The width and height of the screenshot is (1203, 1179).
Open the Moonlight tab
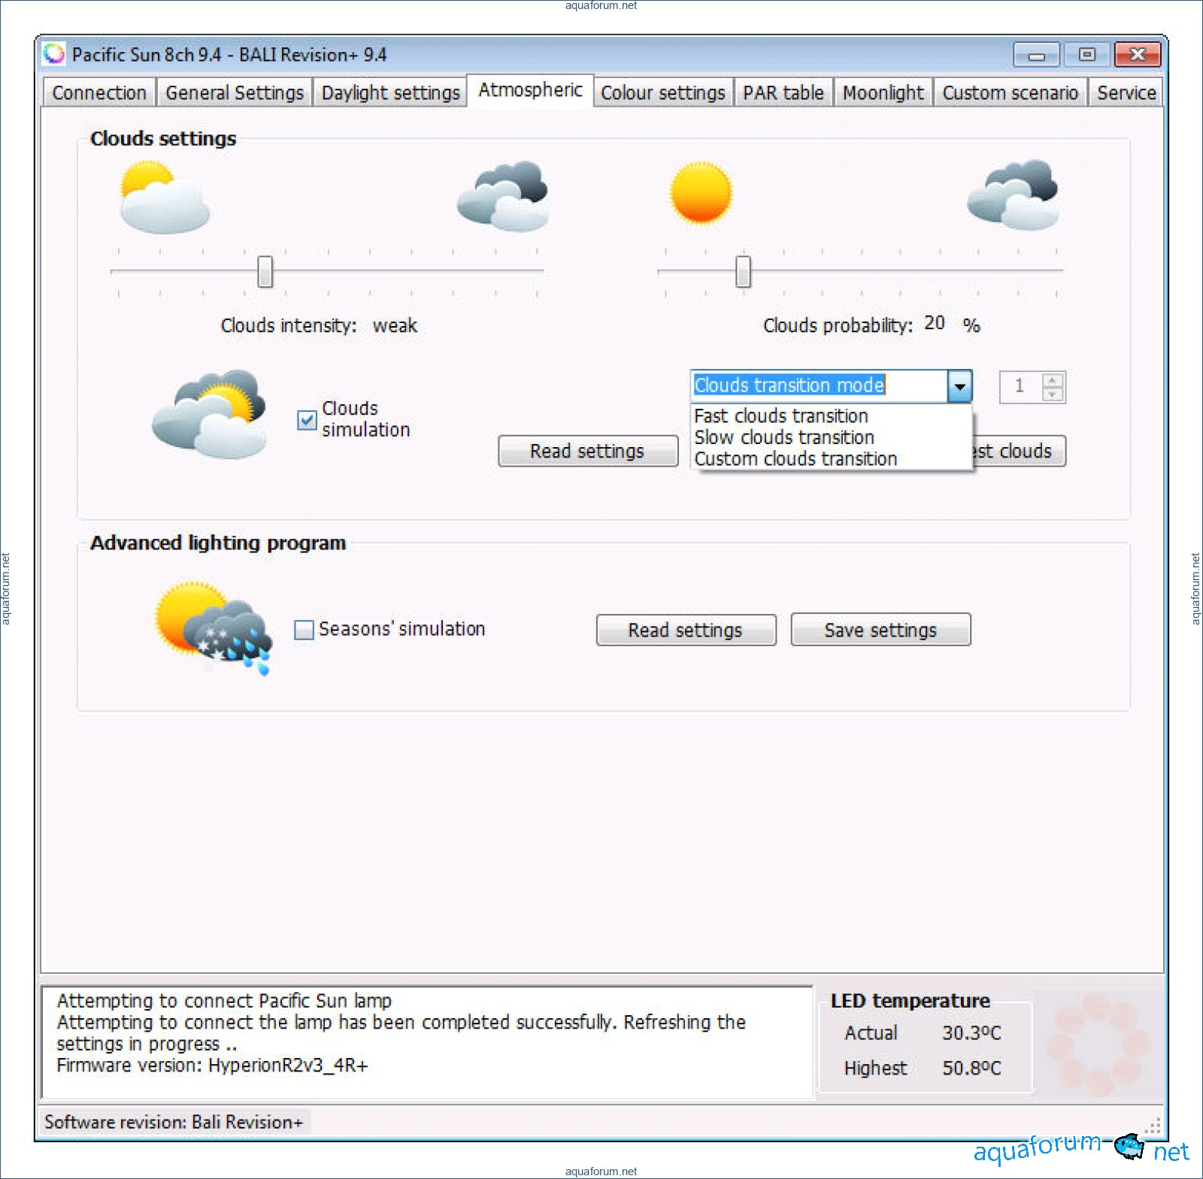tap(883, 92)
